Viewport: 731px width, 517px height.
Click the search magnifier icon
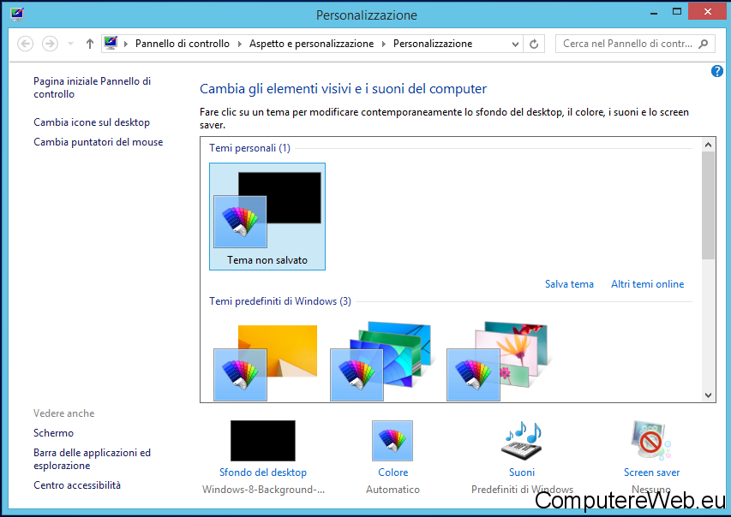tap(704, 44)
